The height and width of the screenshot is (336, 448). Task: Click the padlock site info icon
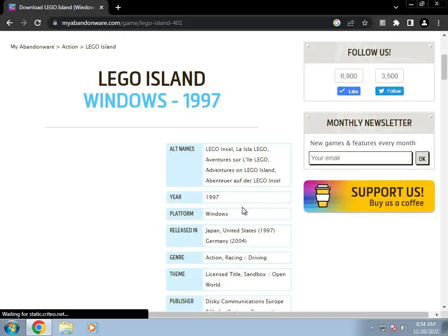tap(55, 23)
